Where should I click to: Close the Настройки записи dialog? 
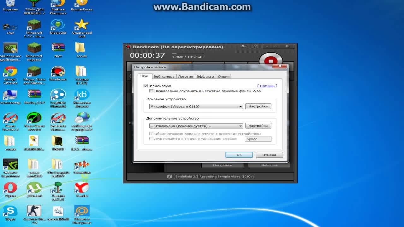click(280, 66)
